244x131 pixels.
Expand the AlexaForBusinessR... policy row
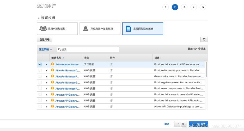click(x=46, y=89)
